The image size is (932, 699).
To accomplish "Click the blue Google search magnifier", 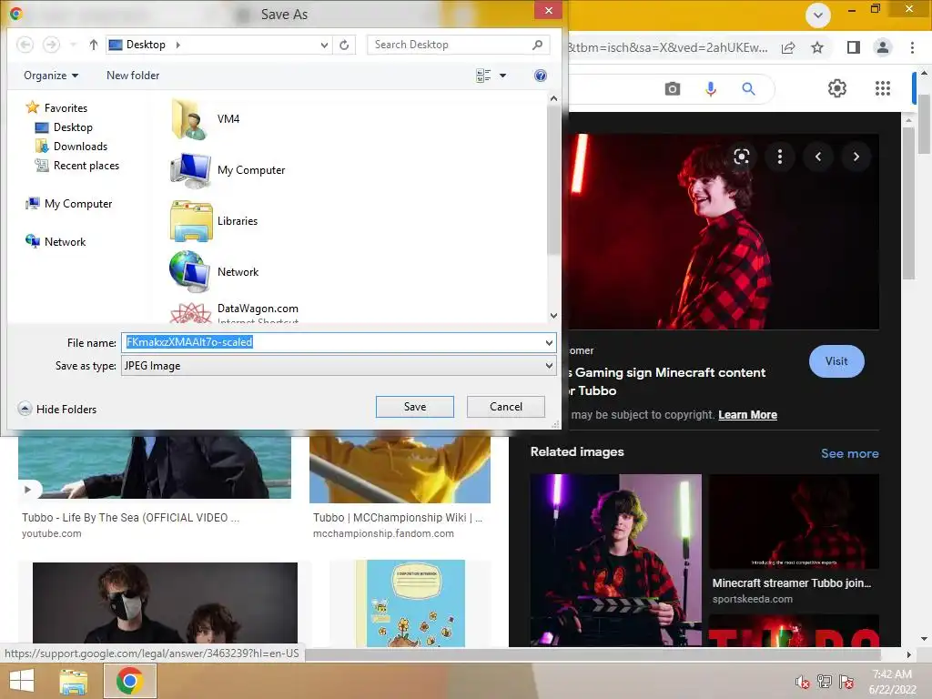I will pos(748,89).
